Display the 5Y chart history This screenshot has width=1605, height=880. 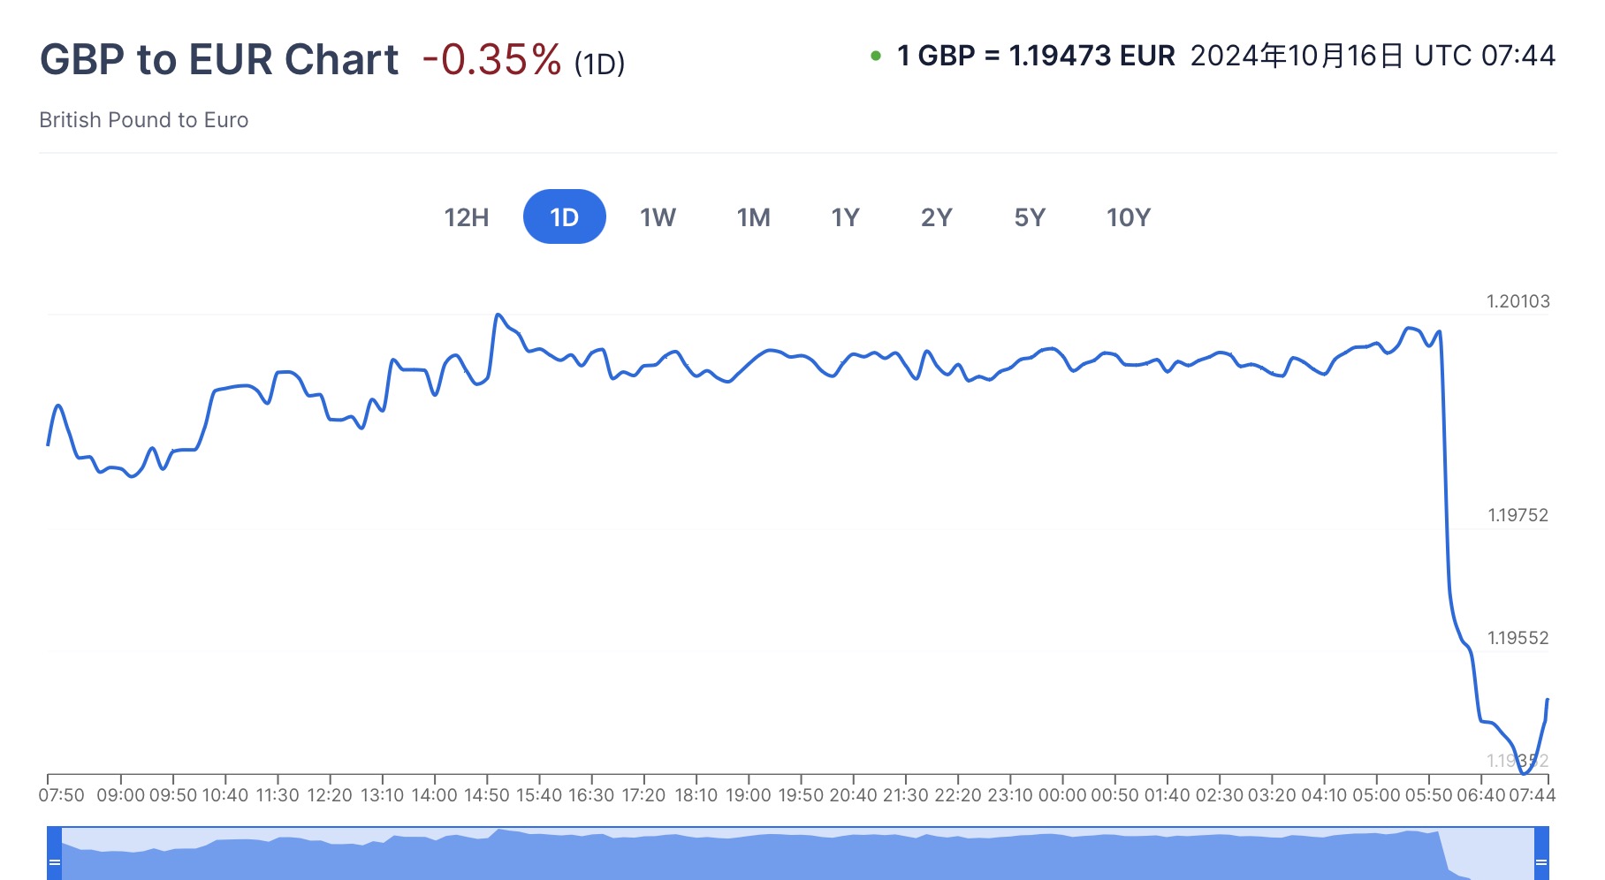[x=1030, y=217]
